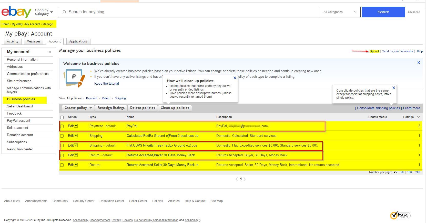Open the All Categories dropdown
Viewport: 426px width, 223px height.
click(340, 12)
